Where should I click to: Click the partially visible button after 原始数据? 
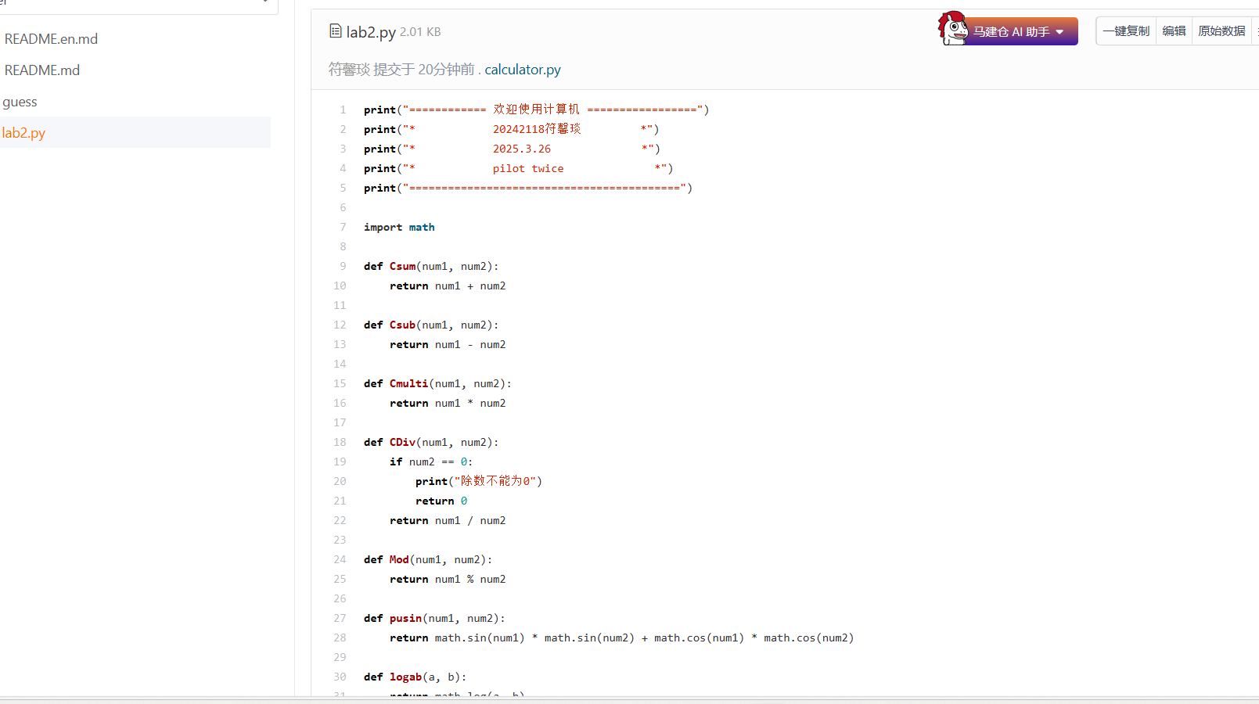coord(1256,31)
